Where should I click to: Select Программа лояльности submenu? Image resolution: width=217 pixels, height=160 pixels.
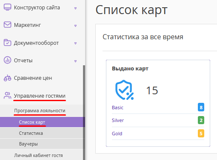[40, 111]
